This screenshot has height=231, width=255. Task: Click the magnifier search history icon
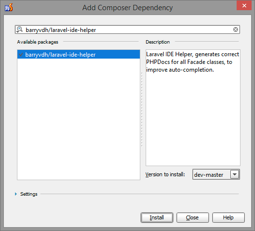(19, 30)
